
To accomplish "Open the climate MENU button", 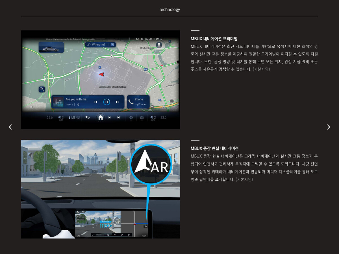I will [74, 117].
